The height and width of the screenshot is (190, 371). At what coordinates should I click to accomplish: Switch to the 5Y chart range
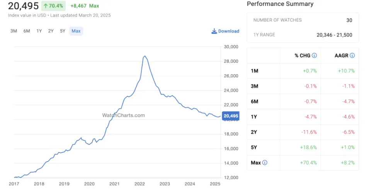tap(63, 31)
